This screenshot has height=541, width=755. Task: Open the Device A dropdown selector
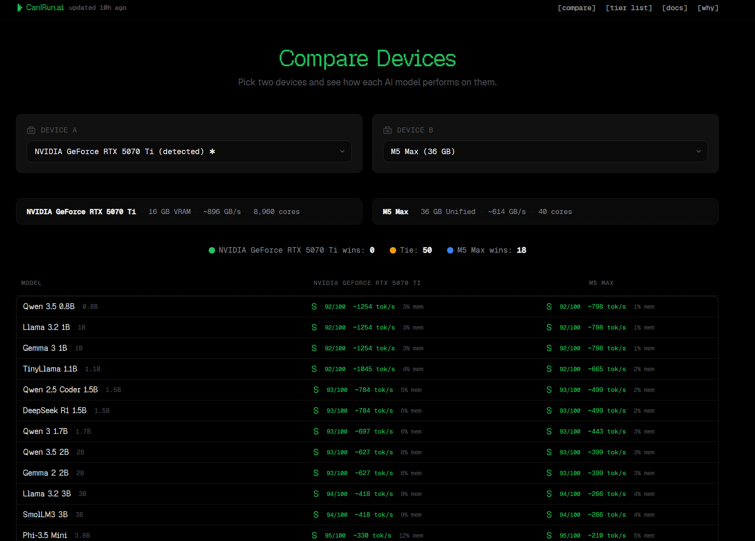point(189,152)
